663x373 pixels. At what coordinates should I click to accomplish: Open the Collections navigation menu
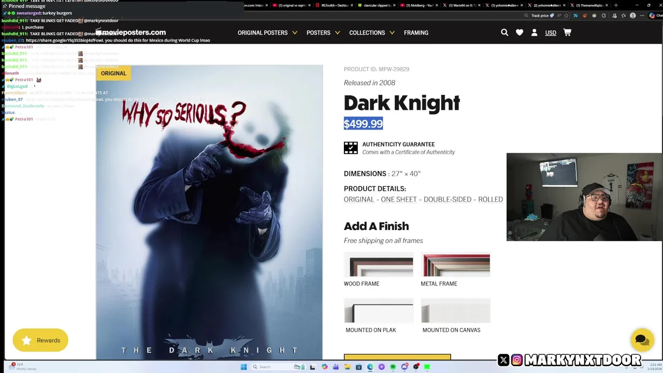pos(367,33)
